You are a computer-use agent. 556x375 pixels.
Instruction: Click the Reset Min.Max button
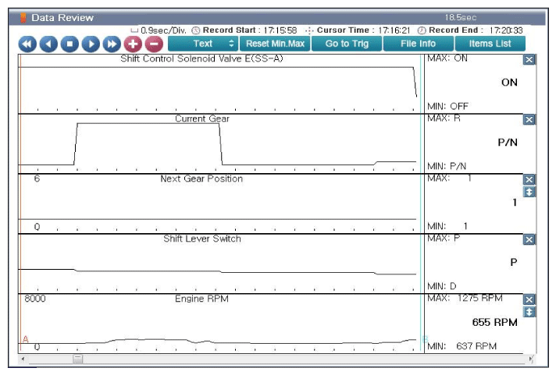coord(275,44)
